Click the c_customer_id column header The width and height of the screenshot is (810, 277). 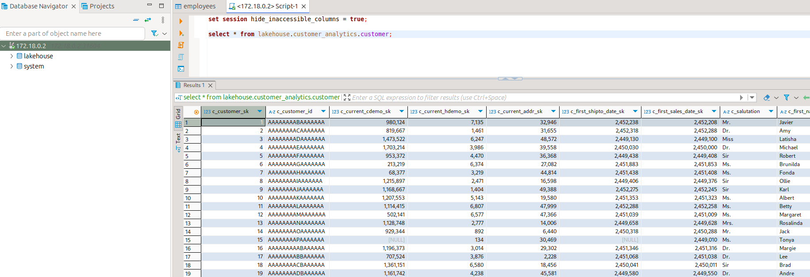coord(294,111)
